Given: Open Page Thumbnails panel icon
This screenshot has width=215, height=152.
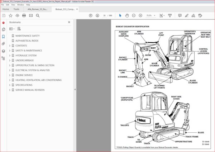Looking at the screenshot, I should tap(4, 29).
